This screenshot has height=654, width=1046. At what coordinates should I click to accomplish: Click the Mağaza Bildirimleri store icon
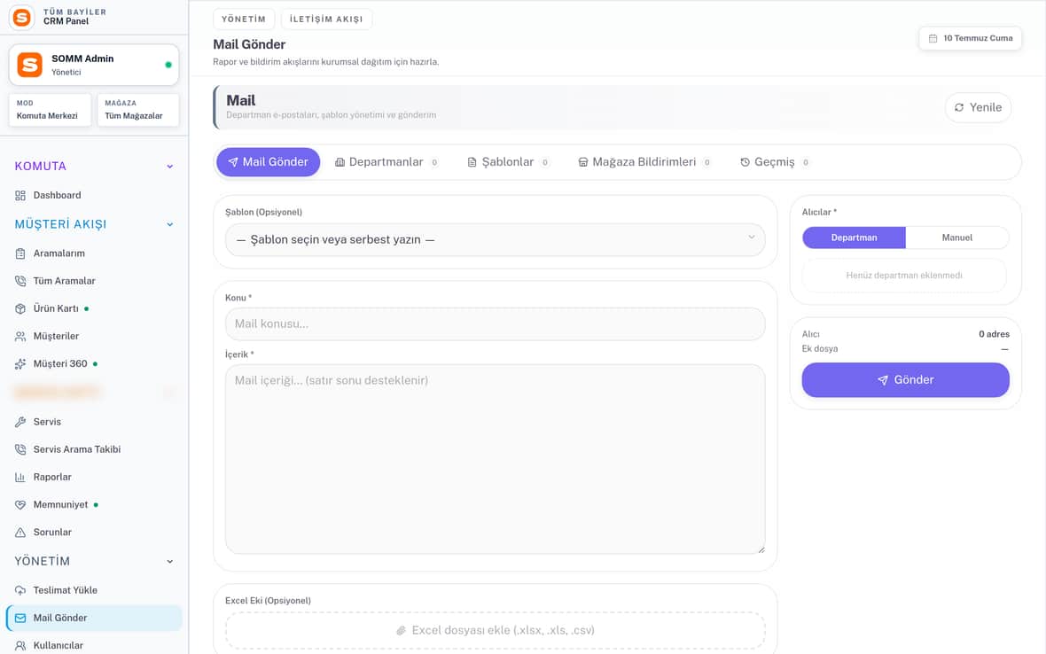(583, 162)
